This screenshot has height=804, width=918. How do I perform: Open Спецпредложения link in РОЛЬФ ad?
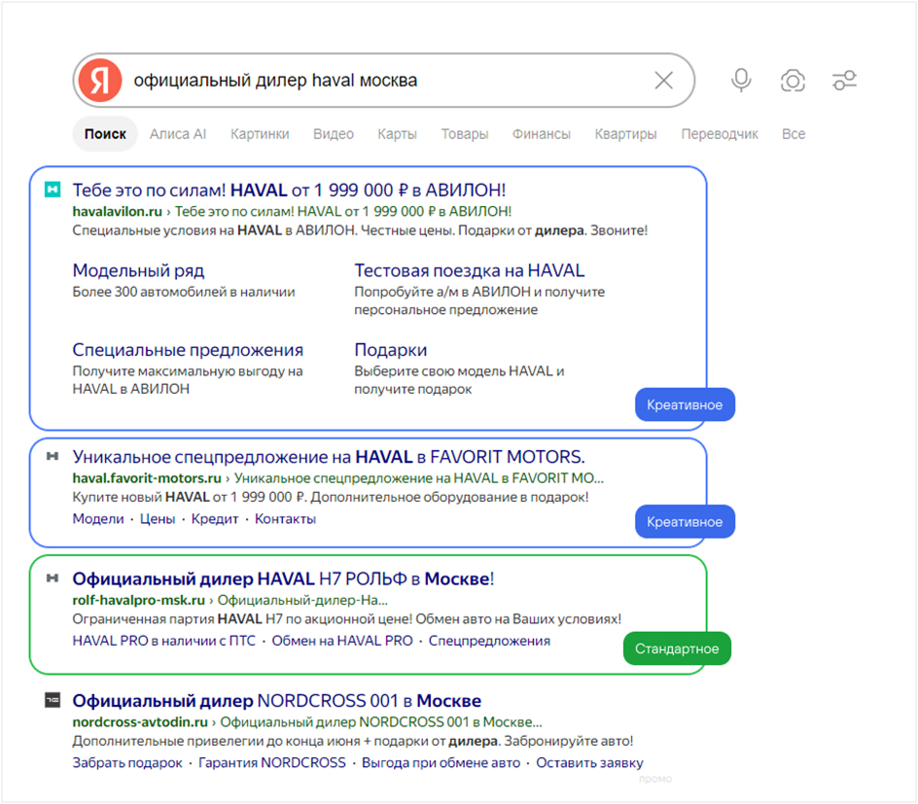pos(489,641)
